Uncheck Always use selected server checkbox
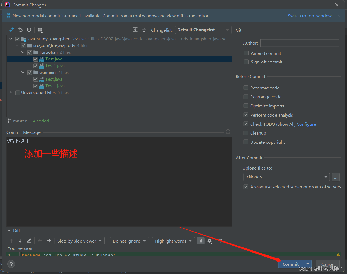 [x=246, y=187]
